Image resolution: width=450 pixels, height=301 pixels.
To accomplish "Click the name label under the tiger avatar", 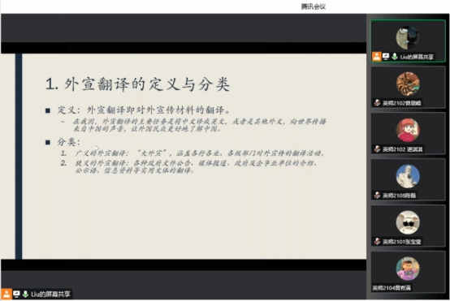I will click(x=401, y=103).
